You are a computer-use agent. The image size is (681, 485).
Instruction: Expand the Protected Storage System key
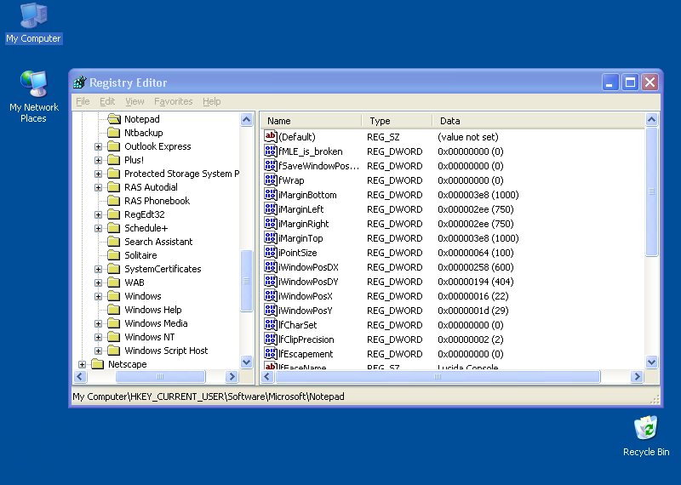tap(98, 174)
